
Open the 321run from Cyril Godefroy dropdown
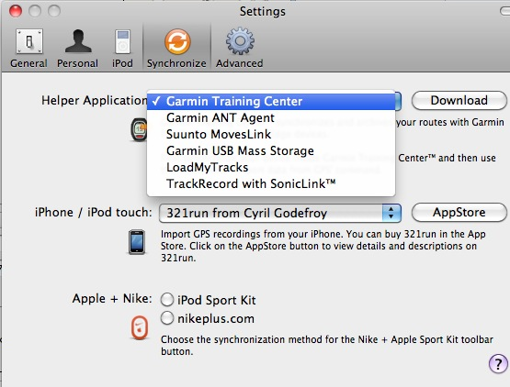(280, 213)
